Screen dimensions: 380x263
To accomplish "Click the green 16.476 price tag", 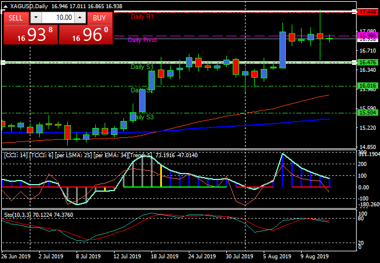I will coord(367,63).
